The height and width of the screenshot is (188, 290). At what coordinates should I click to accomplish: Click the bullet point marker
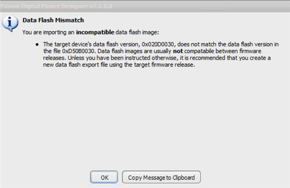[x=37, y=44]
